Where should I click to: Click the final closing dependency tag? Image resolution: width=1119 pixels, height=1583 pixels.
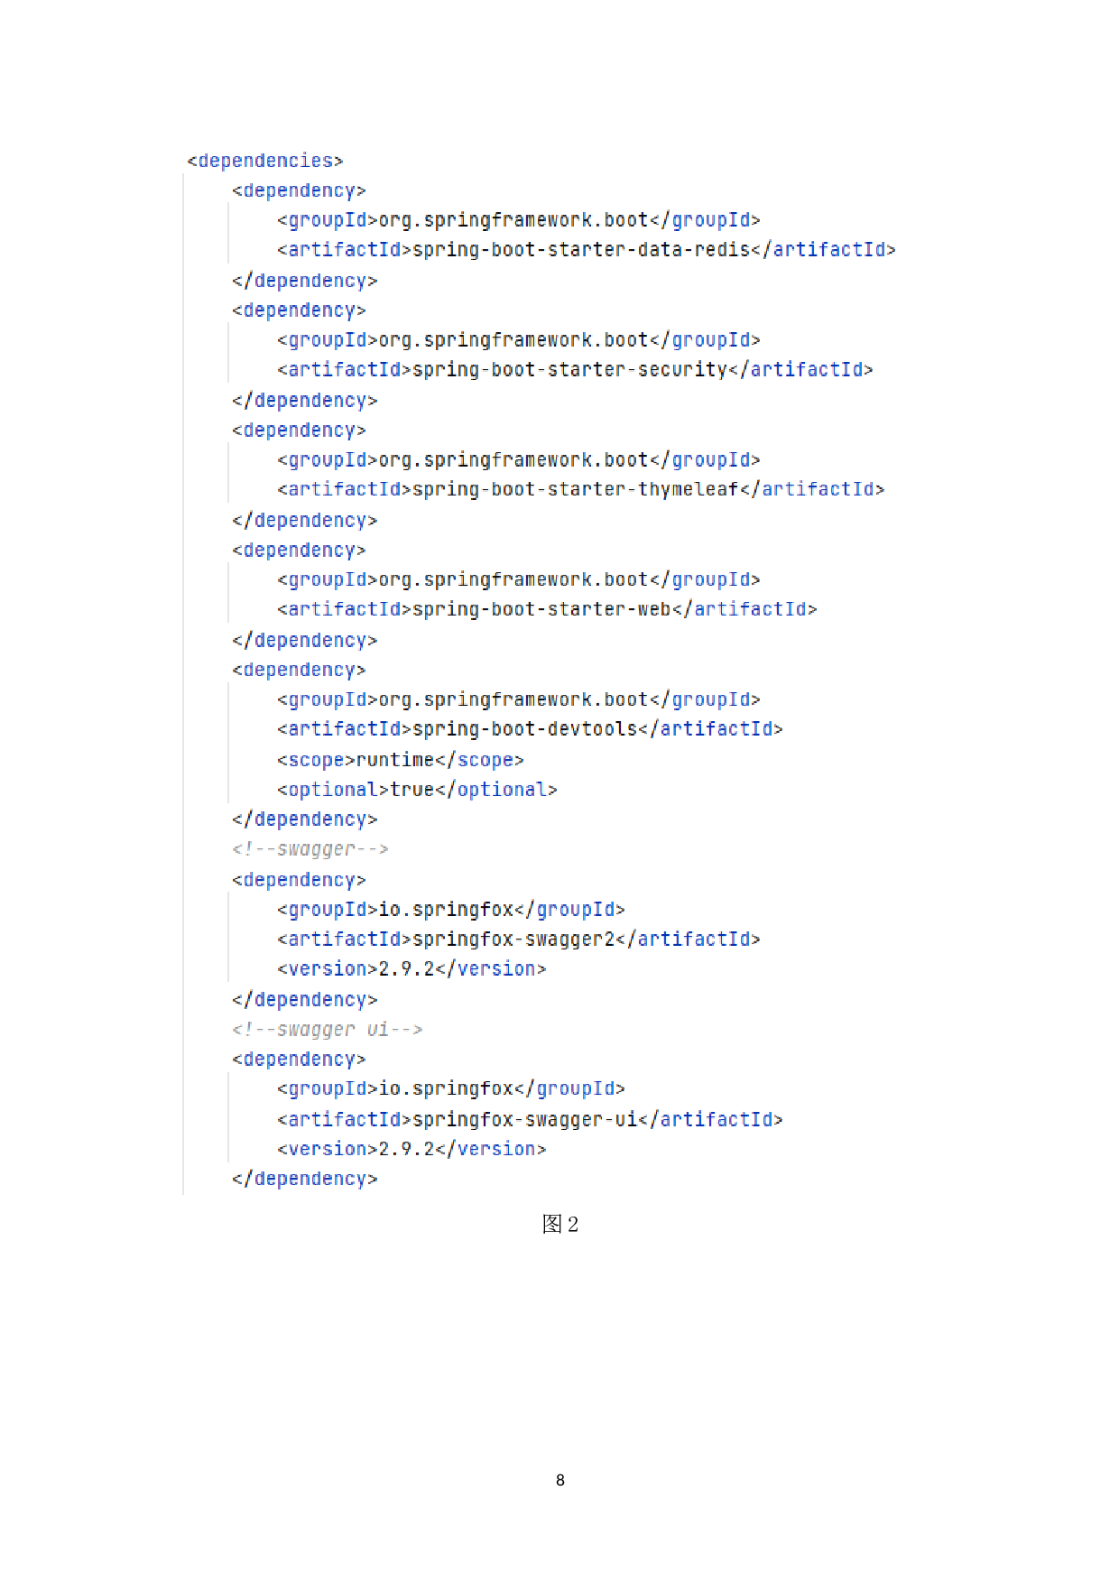coord(304,1179)
